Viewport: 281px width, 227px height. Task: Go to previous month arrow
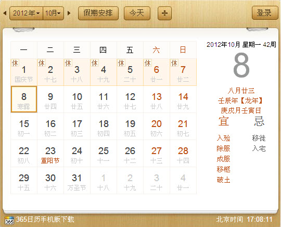tap(5, 13)
